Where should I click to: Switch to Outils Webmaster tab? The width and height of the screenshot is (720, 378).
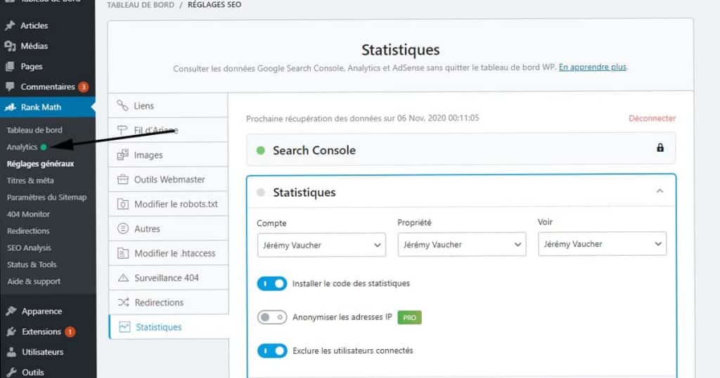click(168, 179)
